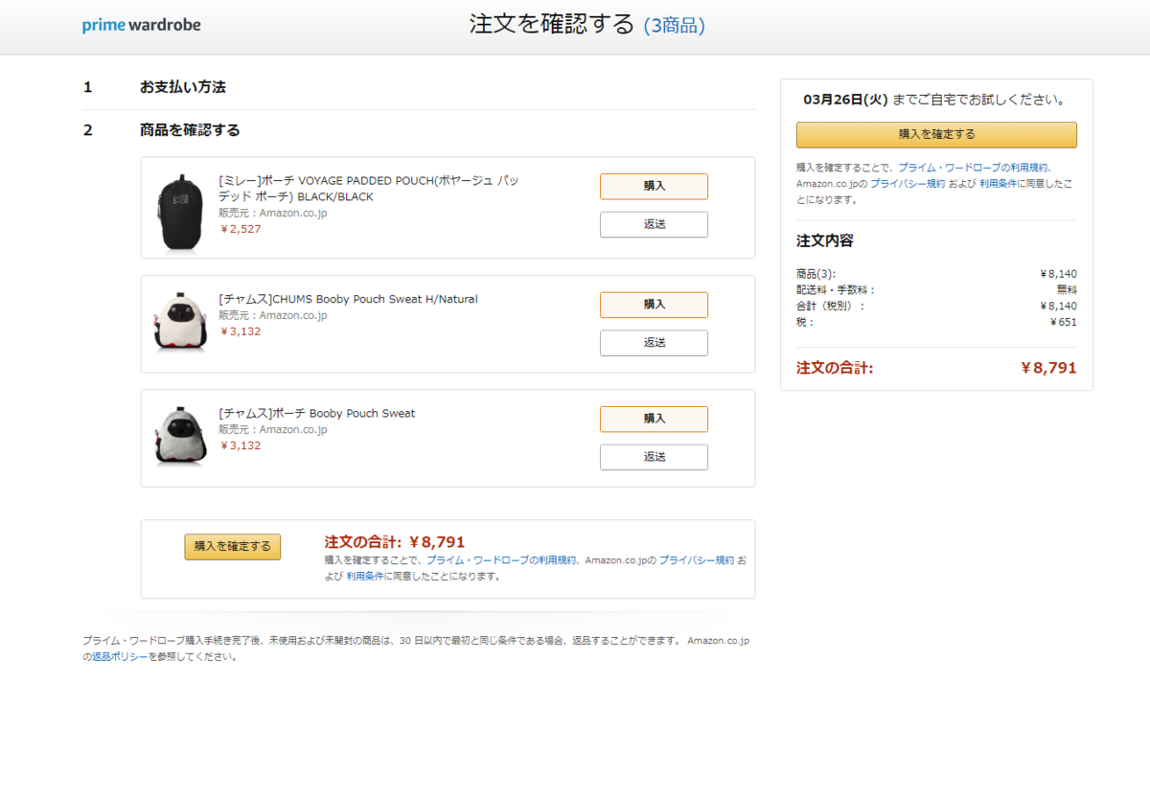This screenshot has height=797, width=1150.
Task: Open the 返品ポリシー link in the footer
Action: tap(120, 657)
